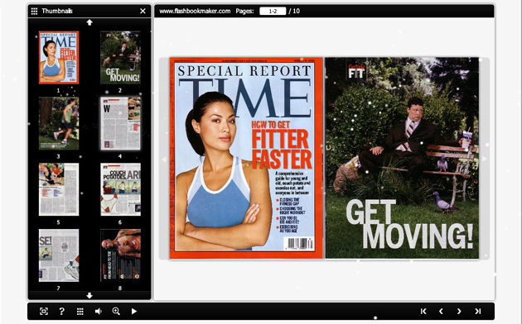
Task: Open thumbnail page 7
Action: [59, 255]
